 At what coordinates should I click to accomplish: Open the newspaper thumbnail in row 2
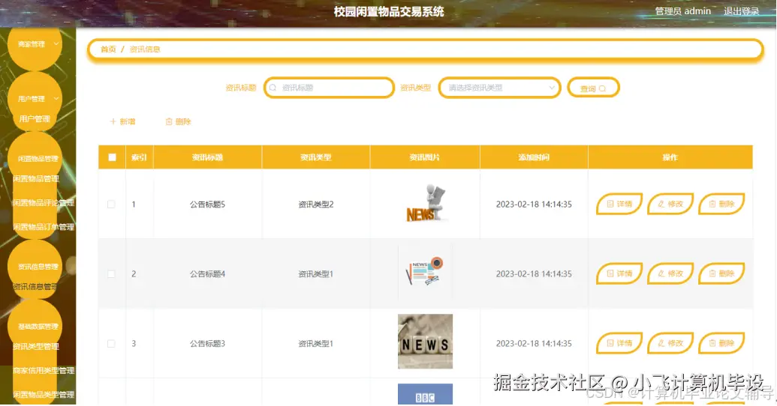pos(425,273)
